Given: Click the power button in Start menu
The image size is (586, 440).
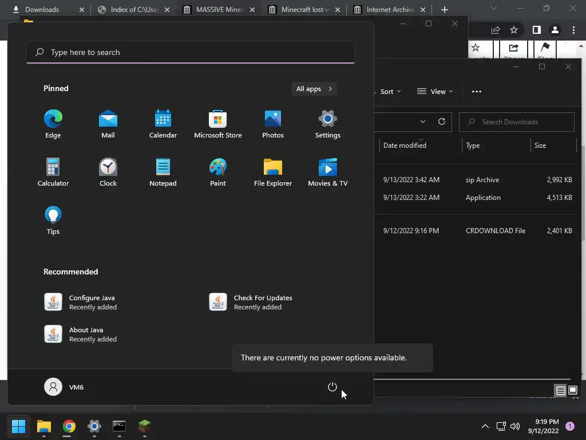Looking at the screenshot, I should coord(332,387).
